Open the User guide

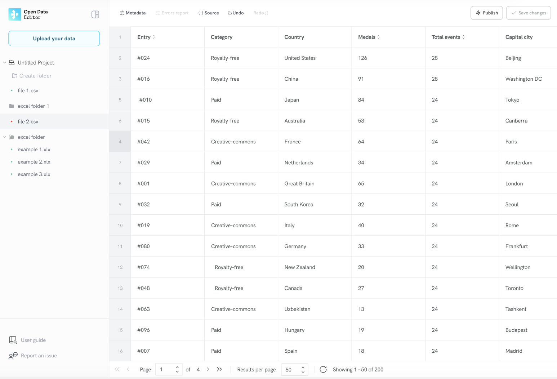(33, 340)
